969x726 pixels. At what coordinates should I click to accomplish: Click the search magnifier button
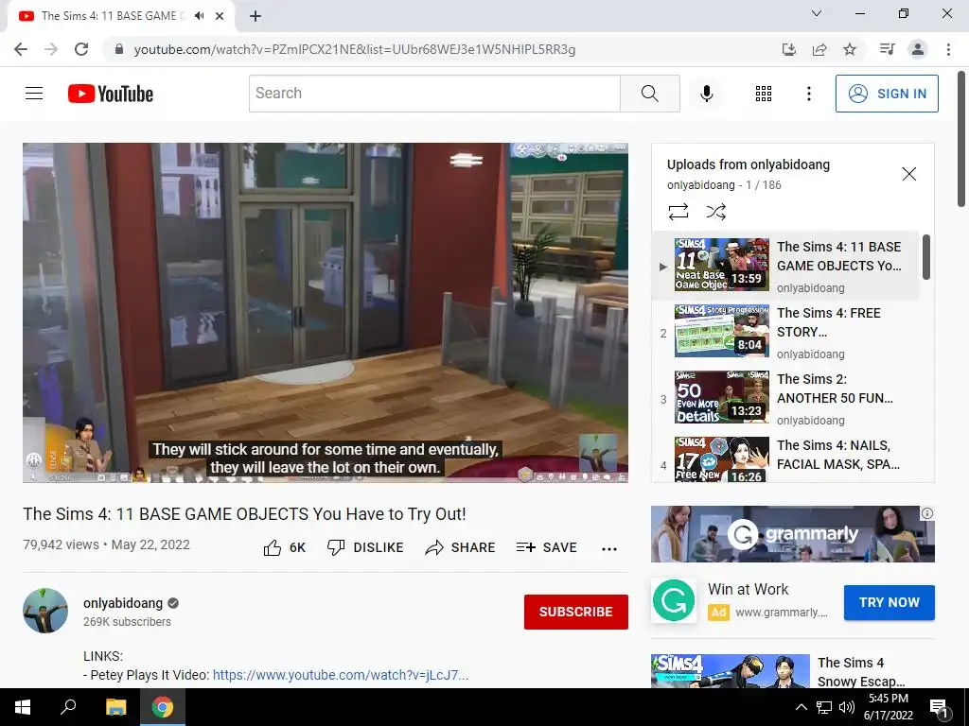[649, 94]
